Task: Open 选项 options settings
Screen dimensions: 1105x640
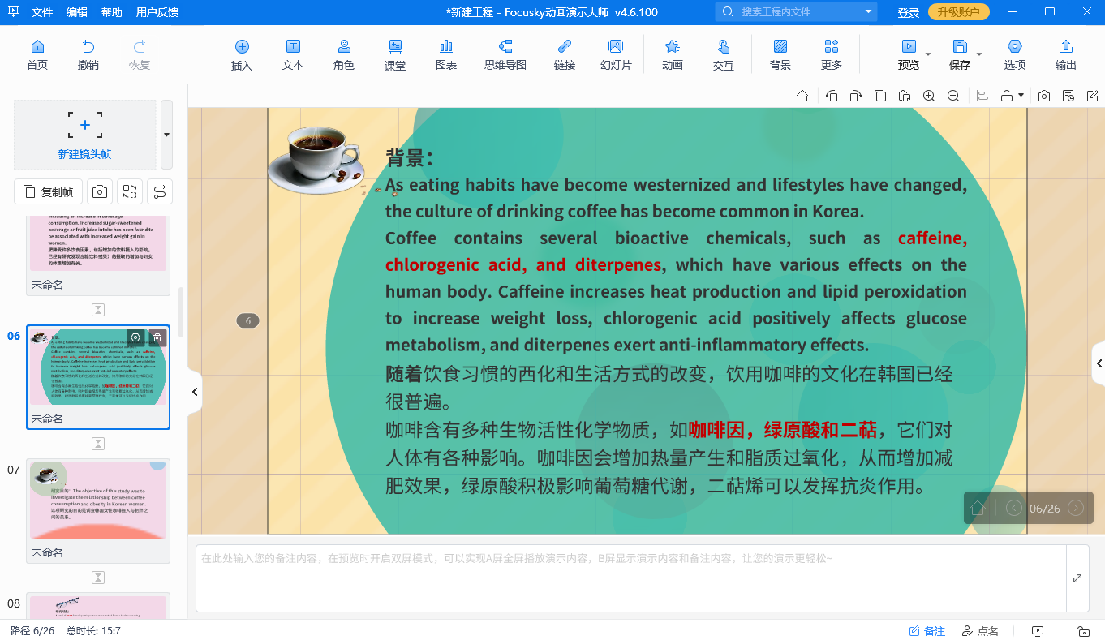Action: 1015,54
